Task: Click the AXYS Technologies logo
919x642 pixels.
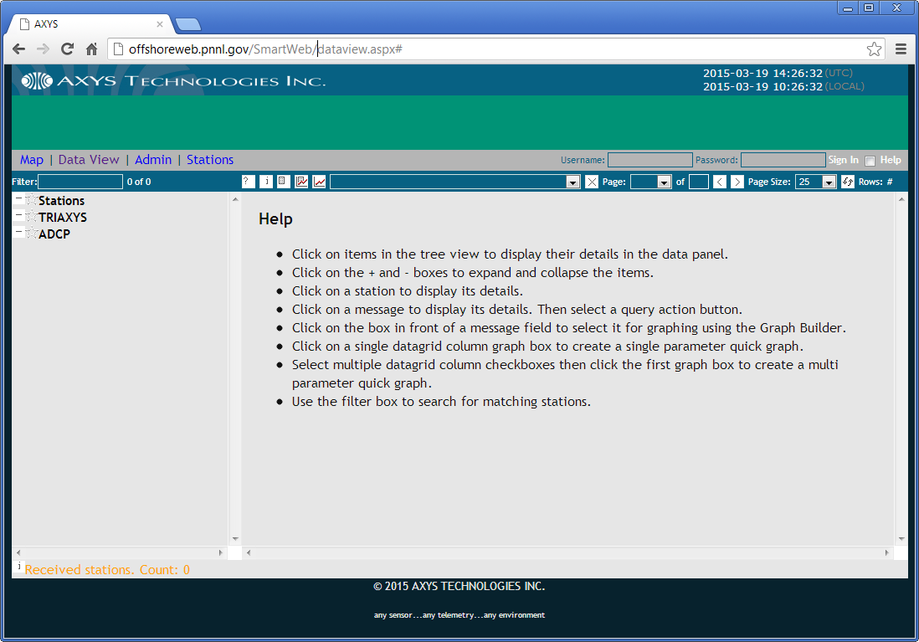Action: click(173, 81)
